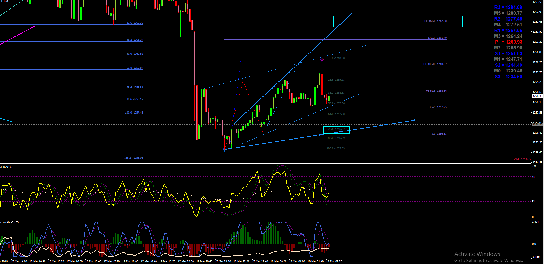
Task: Click the 0.0 -1256.33 expansion label
Action: click(439, 134)
